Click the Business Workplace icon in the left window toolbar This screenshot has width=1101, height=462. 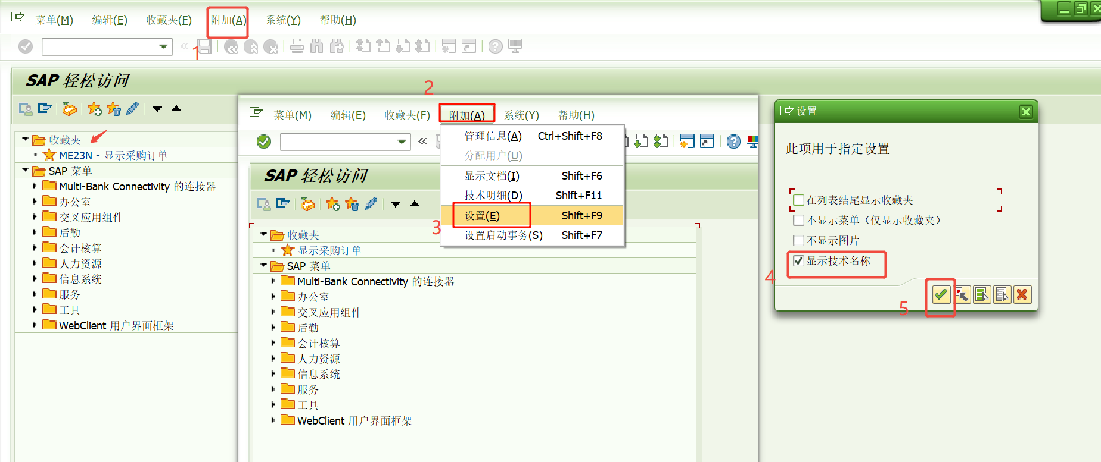coord(70,109)
